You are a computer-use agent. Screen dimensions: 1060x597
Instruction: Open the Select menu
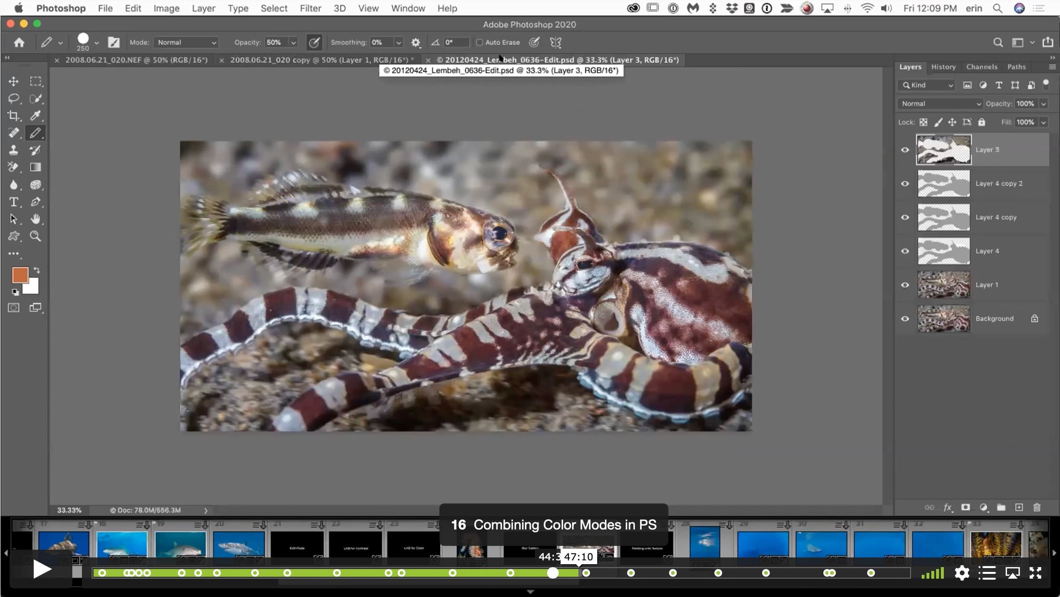(274, 8)
